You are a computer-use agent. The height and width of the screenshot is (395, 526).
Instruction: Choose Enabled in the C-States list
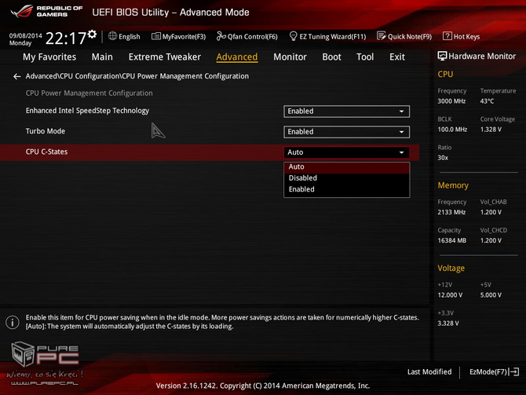(x=346, y=189)
